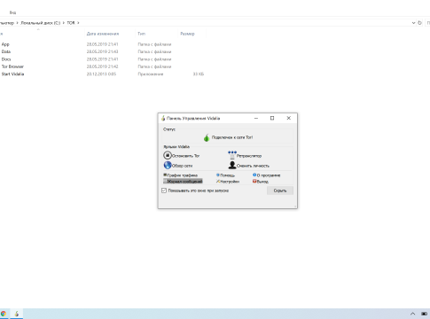Open the Обзор сети network map
The height and width of the screenshot is (319, 430).
178,166
